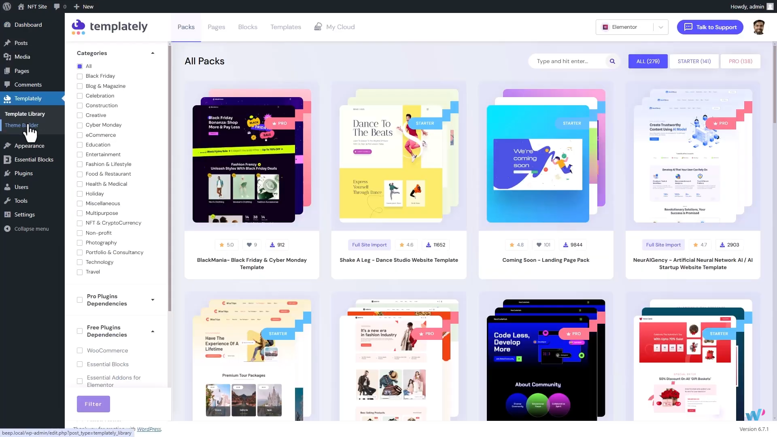Click the WordPress logo in admin bar
This screenshot has width=777, height=437.
6,6
